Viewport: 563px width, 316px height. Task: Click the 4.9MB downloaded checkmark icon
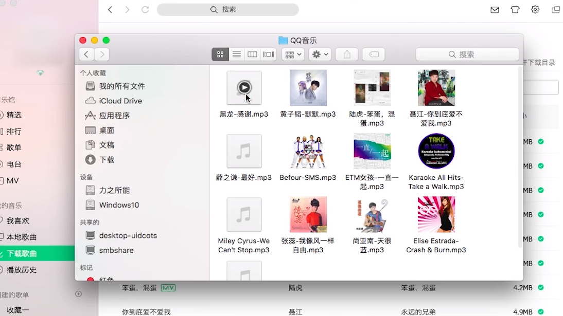pyautogui.click(x=541, y=312)
